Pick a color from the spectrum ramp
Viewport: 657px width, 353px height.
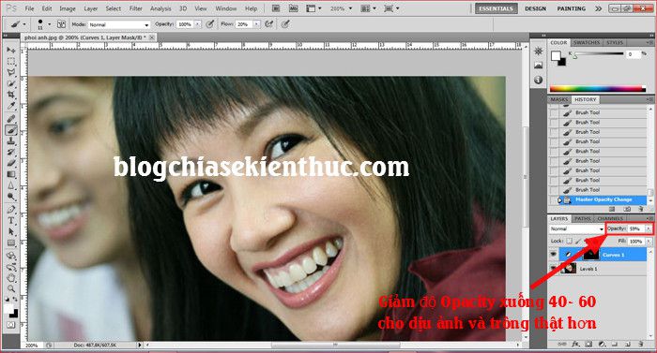[598, 88]
